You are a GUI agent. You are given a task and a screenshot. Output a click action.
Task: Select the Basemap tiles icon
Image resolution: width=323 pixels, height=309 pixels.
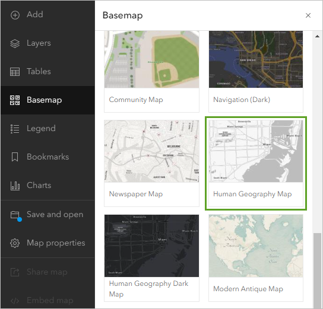15,100
